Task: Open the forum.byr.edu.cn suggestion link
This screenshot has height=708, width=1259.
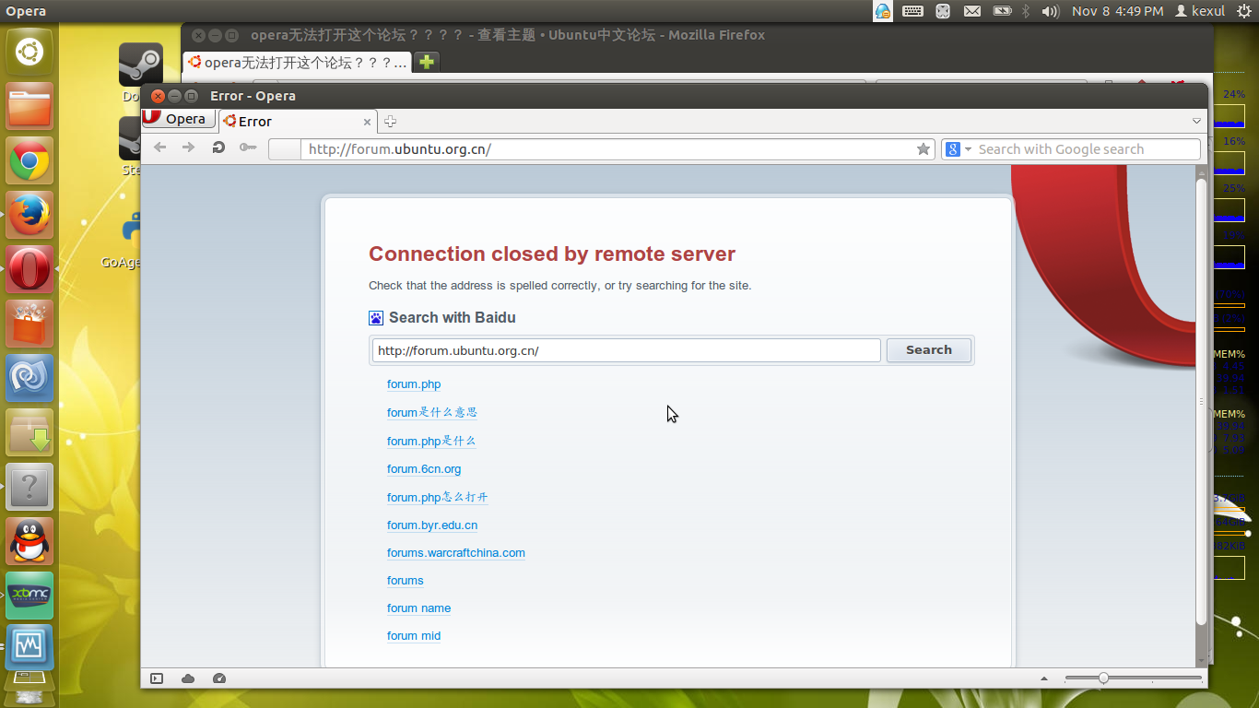Action: (432, 525)
